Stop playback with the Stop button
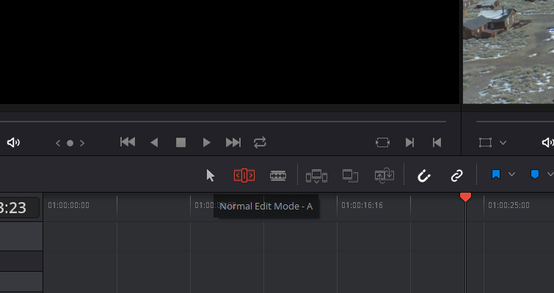 pyautogui.click(x=181, y=142)
